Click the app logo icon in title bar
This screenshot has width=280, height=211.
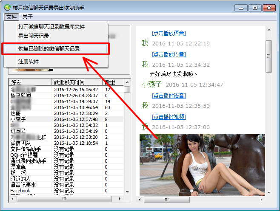[8, 8]
